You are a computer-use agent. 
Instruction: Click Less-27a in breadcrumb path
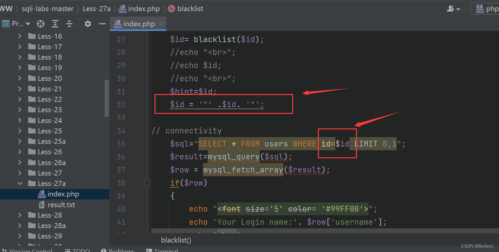pos(96,9)
